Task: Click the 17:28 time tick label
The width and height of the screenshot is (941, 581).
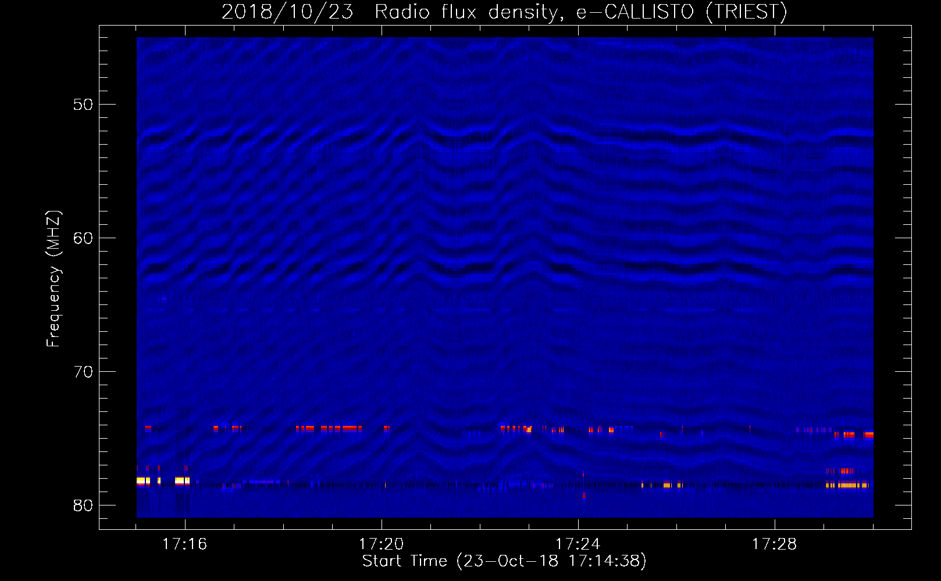Action: tap(774, 544)
